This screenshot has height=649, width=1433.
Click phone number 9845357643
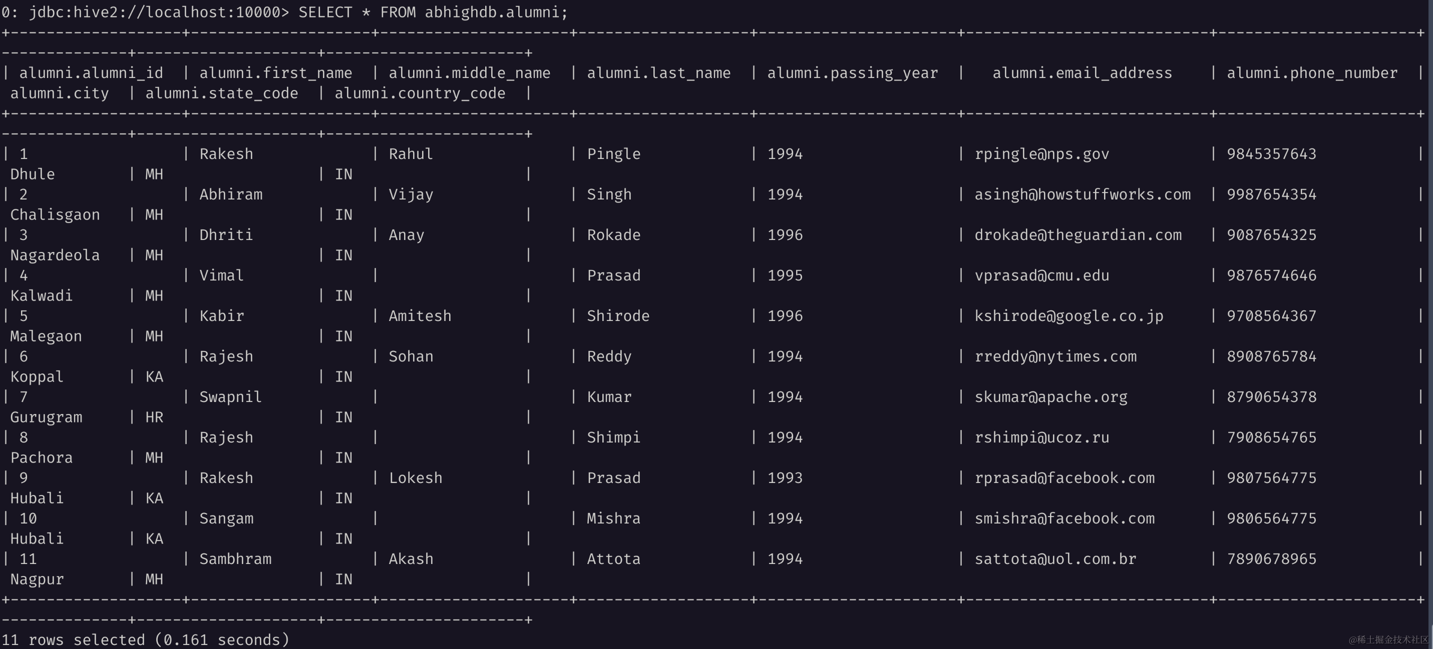(x=1272, y=154)
